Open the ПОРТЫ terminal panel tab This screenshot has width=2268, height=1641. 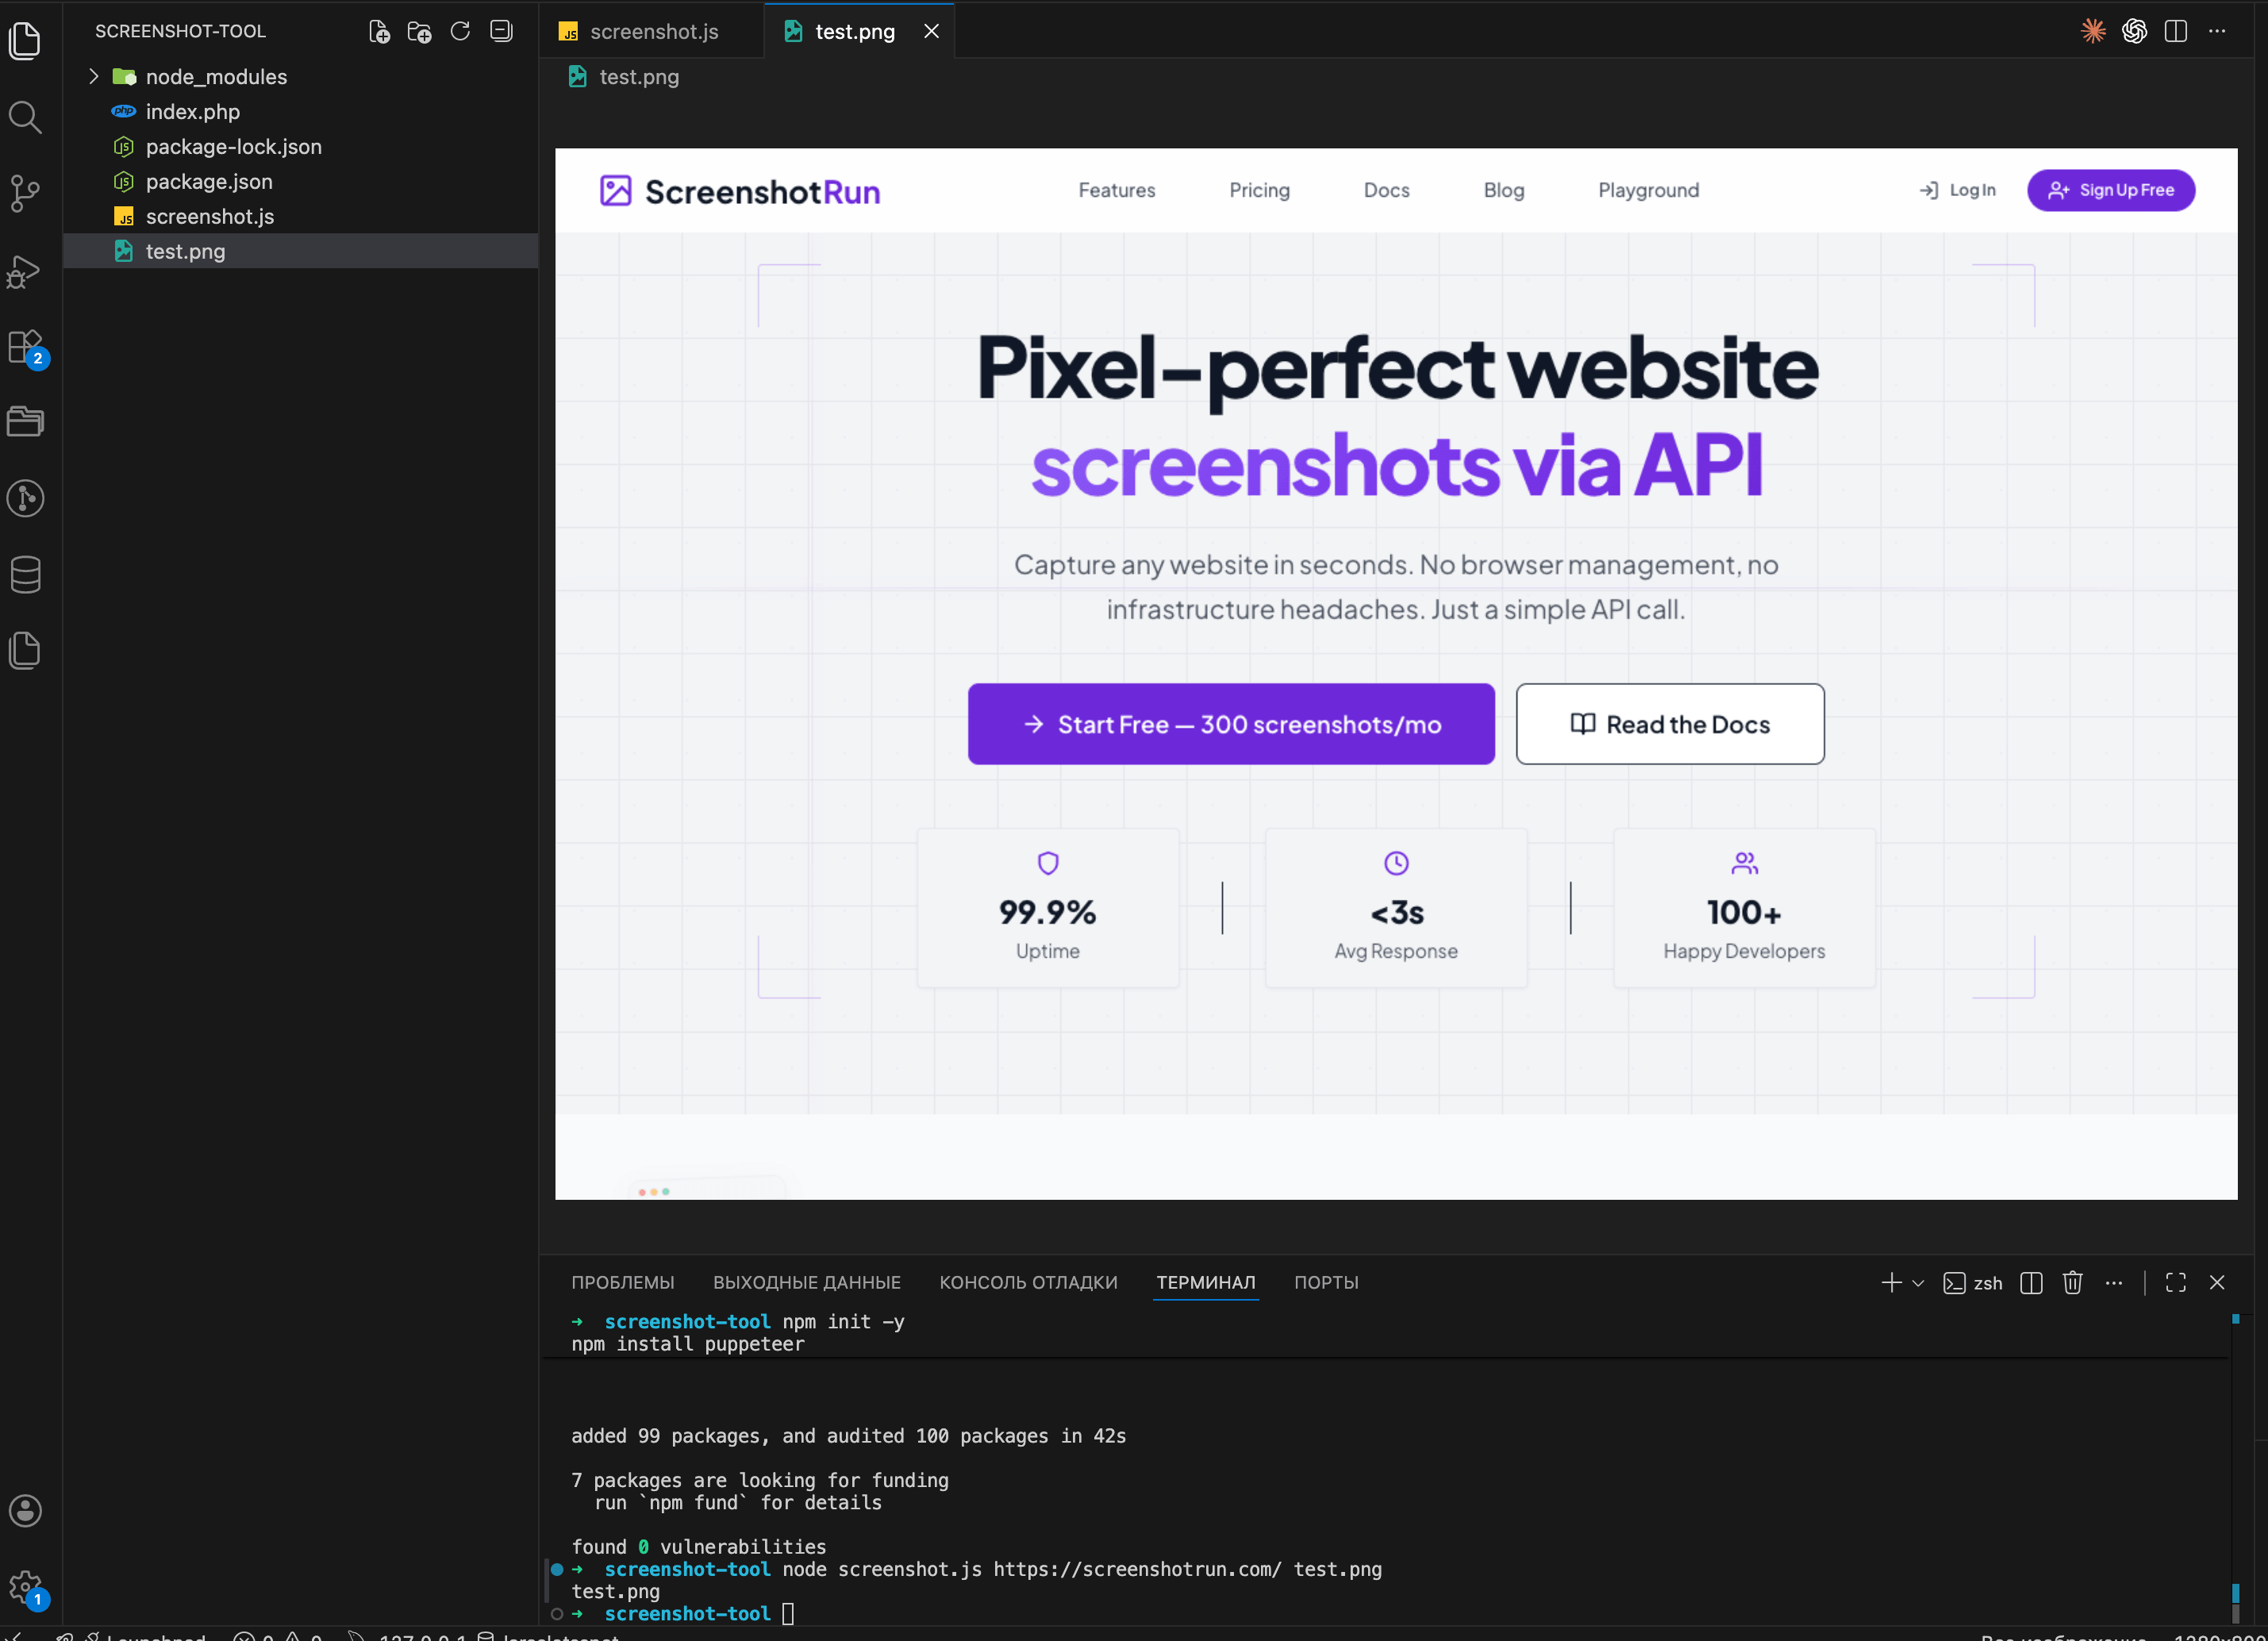(x=1326, y=1282)
